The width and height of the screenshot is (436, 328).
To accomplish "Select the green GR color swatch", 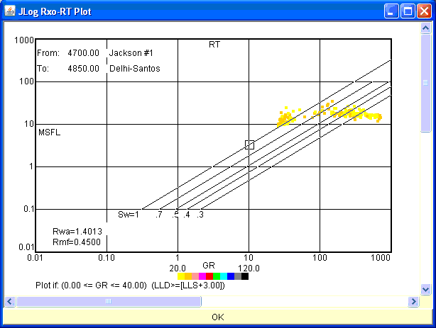I will tap(217, 276).
